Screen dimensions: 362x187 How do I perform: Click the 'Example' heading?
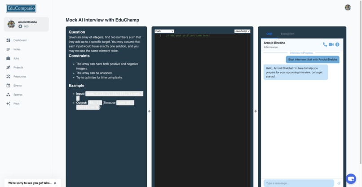(76, 86)
